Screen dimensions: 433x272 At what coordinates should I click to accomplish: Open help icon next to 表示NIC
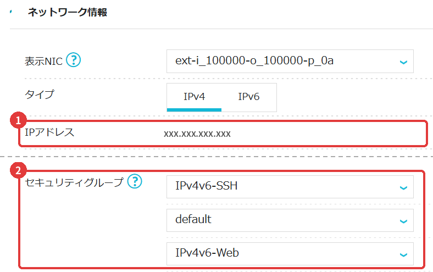74,60
